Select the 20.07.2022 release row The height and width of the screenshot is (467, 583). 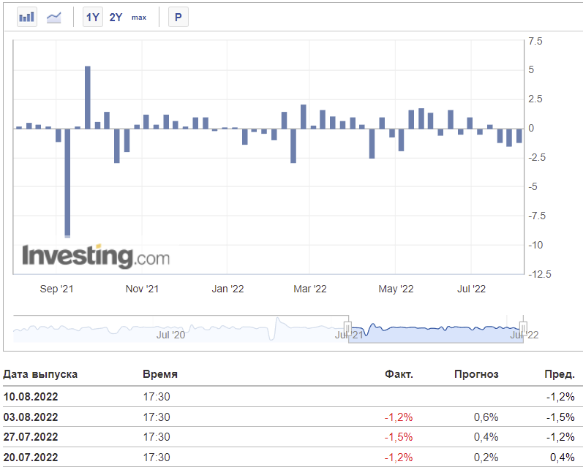pos(31,457)
